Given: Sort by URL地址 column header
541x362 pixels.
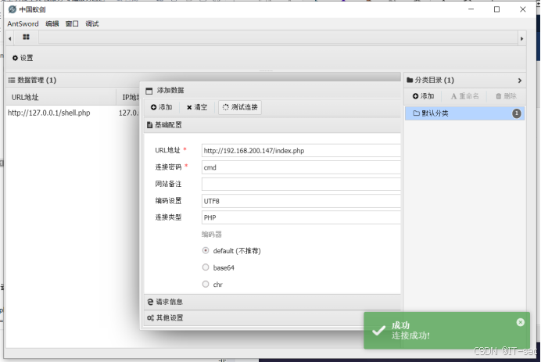Looking at the screenshot, I should pos(61,97).
